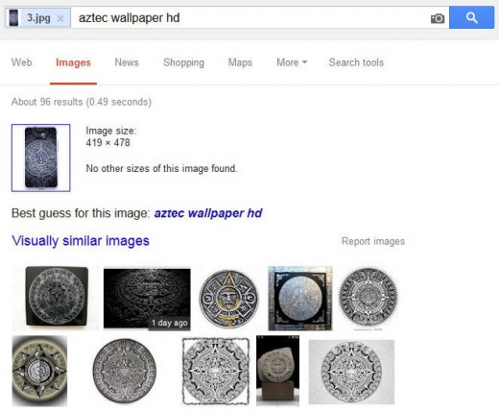Screen dimensions: 499x412
Task: Go to the Shopping tab
Action: click(x=183, y=62)
